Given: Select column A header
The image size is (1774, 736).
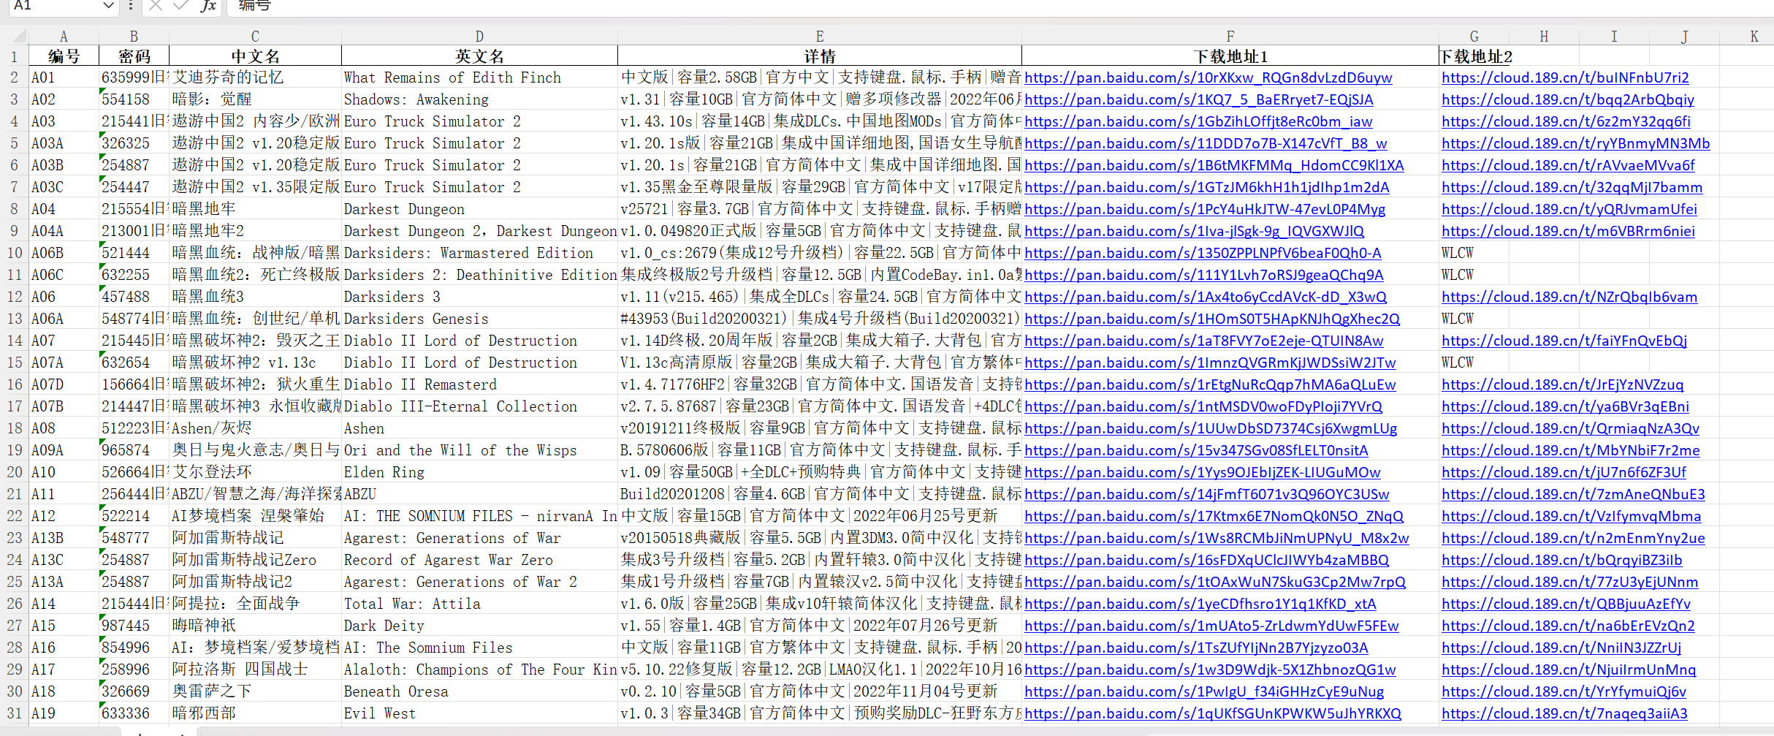Looking at the screenshot, I should coord(64,37).
